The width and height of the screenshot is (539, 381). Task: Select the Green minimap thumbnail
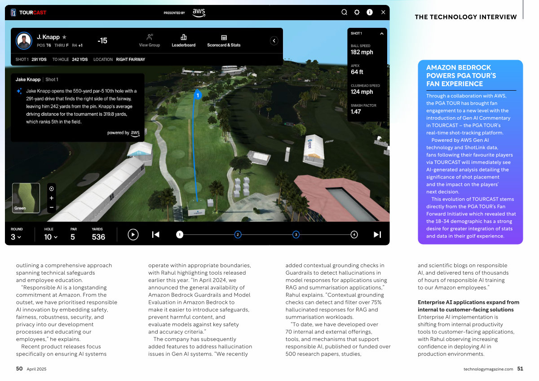[26, 197]
